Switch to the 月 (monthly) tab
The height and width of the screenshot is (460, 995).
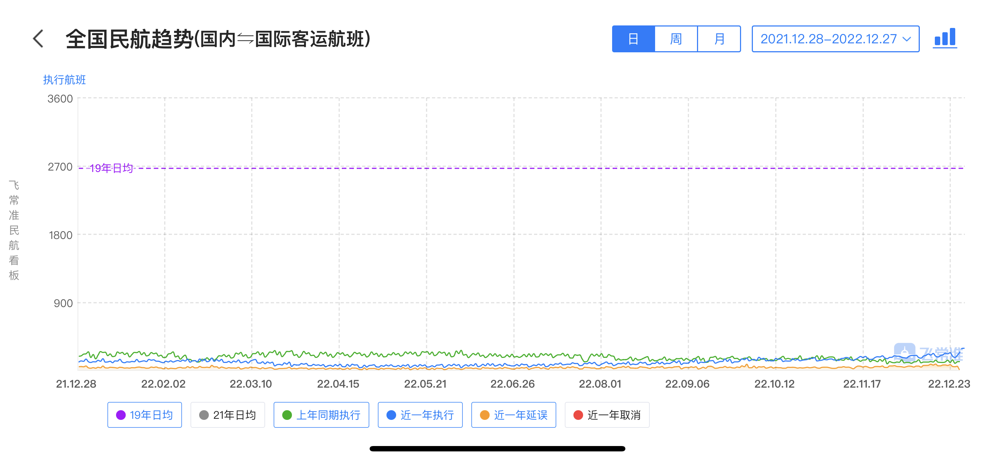719,39
